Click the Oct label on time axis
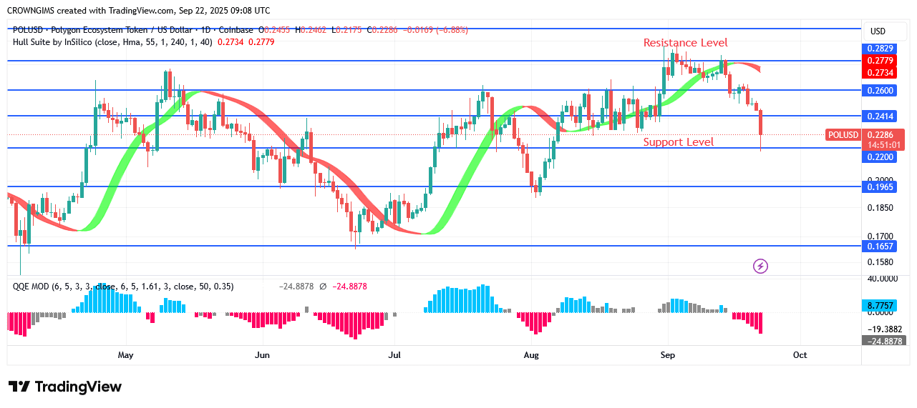The width and height of the screenshot is (917, 408). (x=800, y=355)
